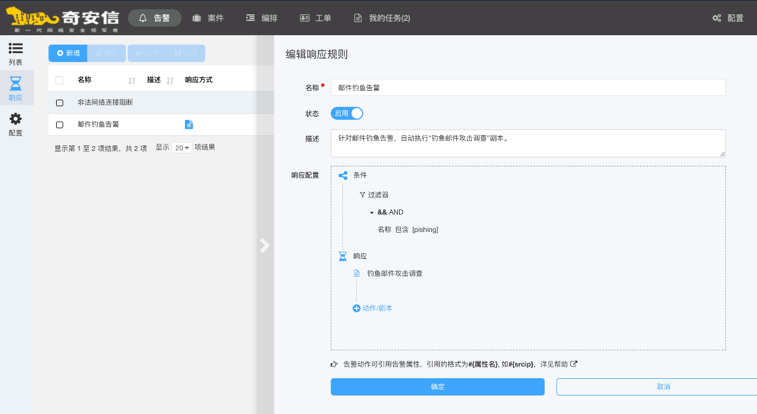Cancel editing with the 取消 button
Screen dimensions: 757x414
657,387
